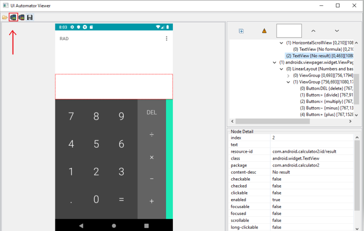Collapse the HorizontalScrollView tree node
Screen dimensions: 364x231
(282, 43)
